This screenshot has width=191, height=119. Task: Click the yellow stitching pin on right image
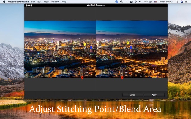[x=128, y=43]
